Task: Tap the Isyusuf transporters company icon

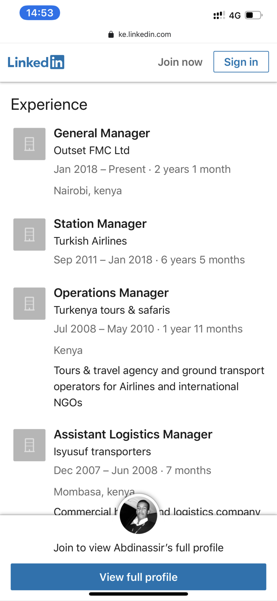Action: [x=29, y=445]
